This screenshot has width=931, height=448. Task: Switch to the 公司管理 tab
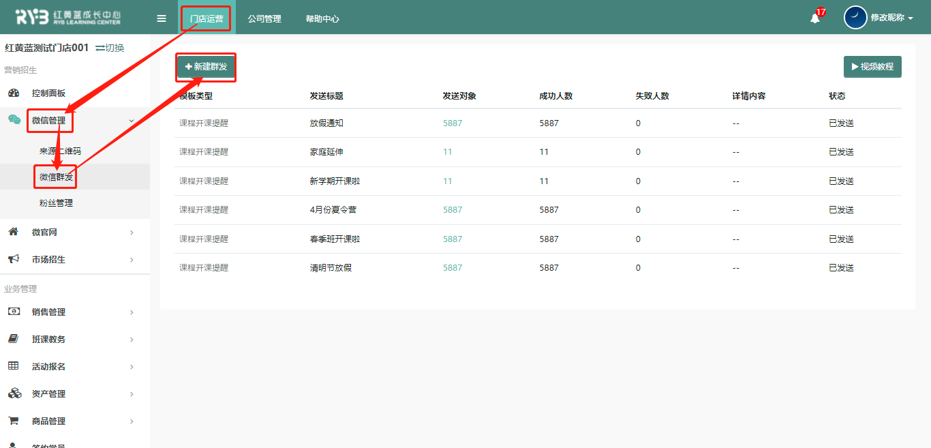tap(264, 19)
